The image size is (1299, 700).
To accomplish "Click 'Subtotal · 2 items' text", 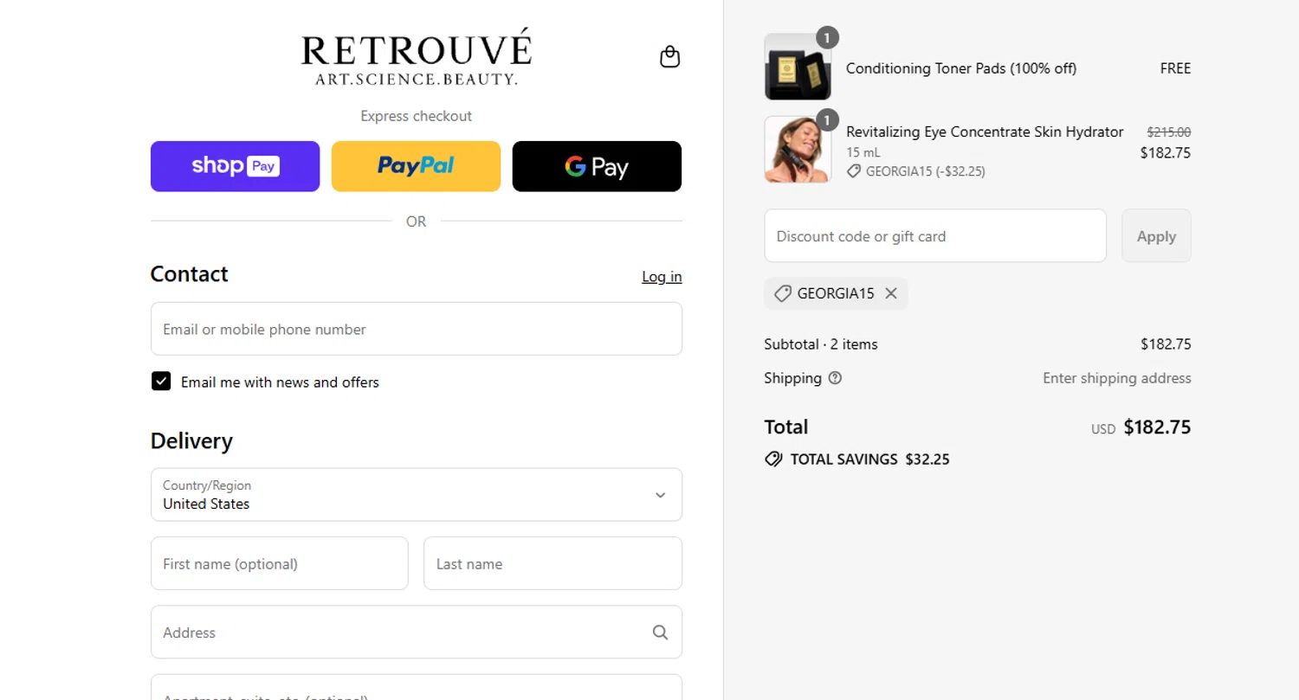I will pyautogui.click(x=821, y=344).
